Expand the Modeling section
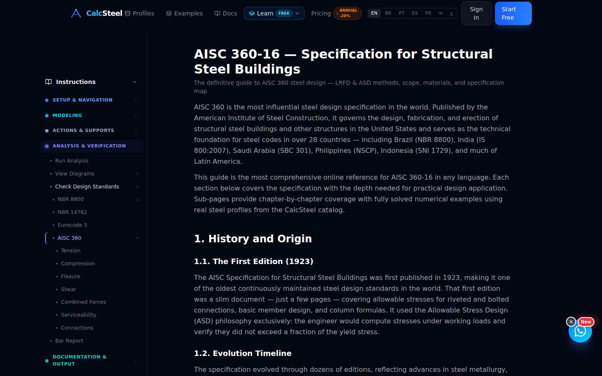 136,115
